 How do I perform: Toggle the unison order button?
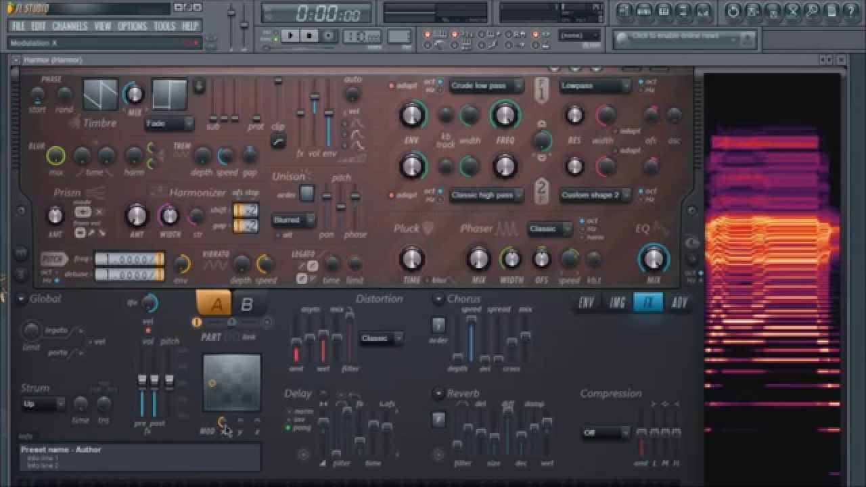[306, 193]
